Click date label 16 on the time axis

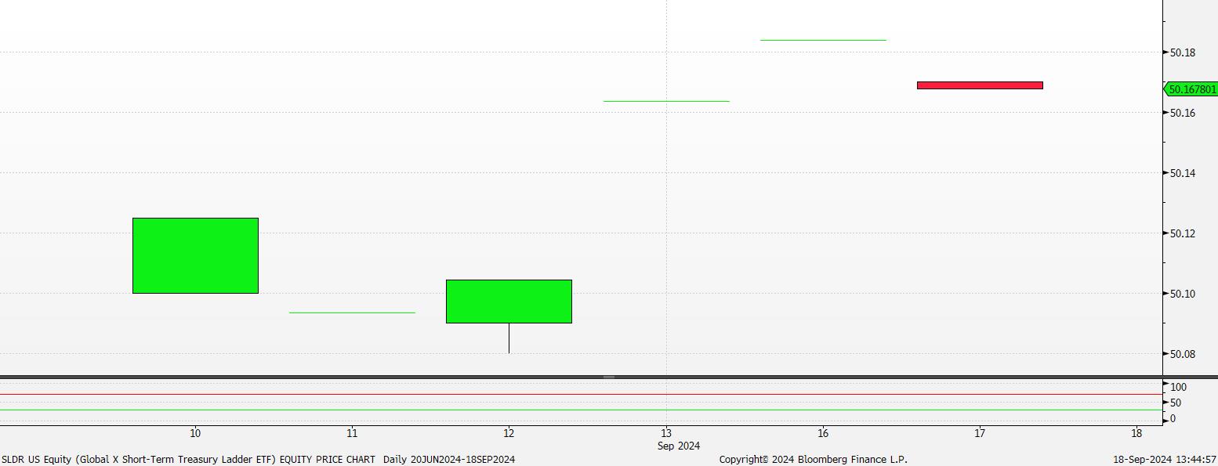coord(823,433)
